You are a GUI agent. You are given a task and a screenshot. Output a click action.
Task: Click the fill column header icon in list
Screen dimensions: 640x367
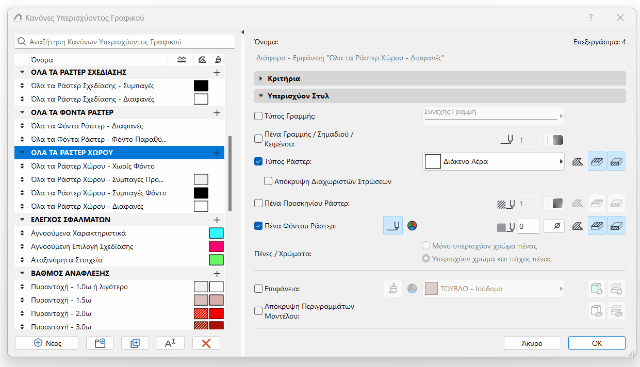click(x=202, y=59)
